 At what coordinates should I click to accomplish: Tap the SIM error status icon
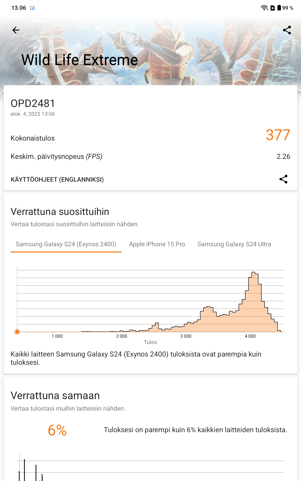click(x=273, y=8)
